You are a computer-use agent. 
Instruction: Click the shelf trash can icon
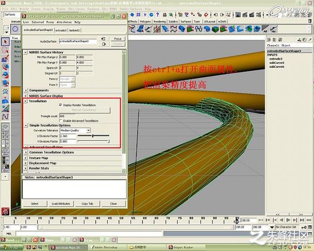[310, 21]
